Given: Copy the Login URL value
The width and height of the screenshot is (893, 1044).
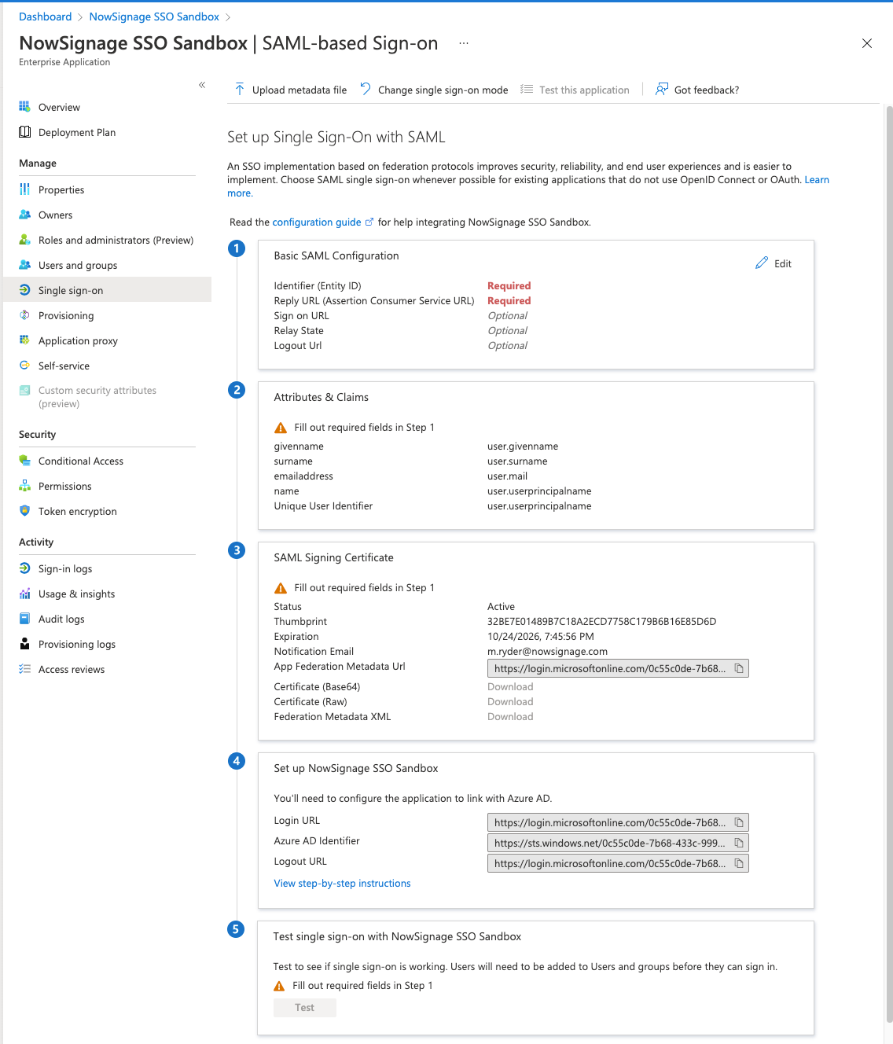Looking at the screenshot, I should click(x=739, y=822).
